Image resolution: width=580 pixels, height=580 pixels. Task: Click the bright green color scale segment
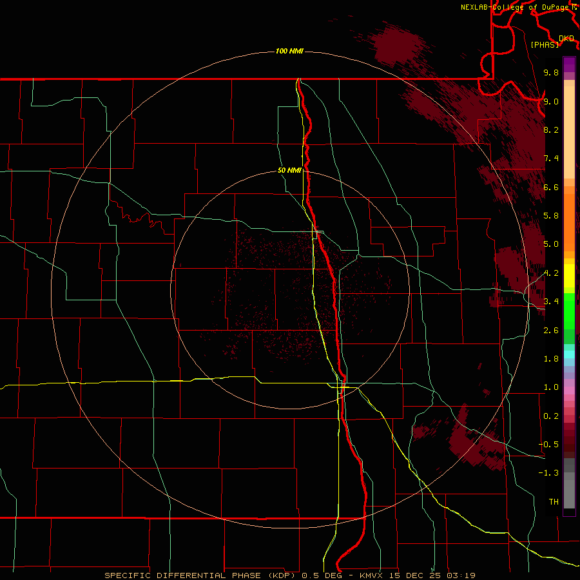click(x=569, y=311)
